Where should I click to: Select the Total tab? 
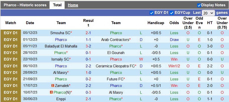coord(57,5)
